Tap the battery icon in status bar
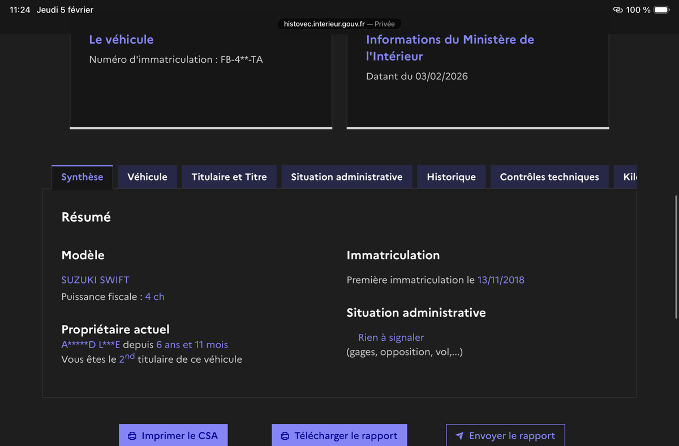 pyautogui.click(x=661, y=10)
